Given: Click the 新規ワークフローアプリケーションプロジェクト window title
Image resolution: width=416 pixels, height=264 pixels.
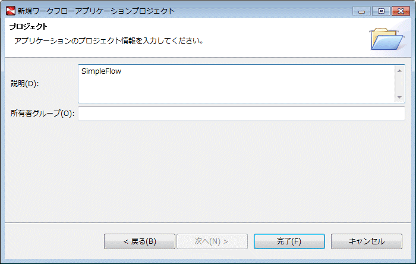Looking at the screenshot, I should click(x=96, y=11).
